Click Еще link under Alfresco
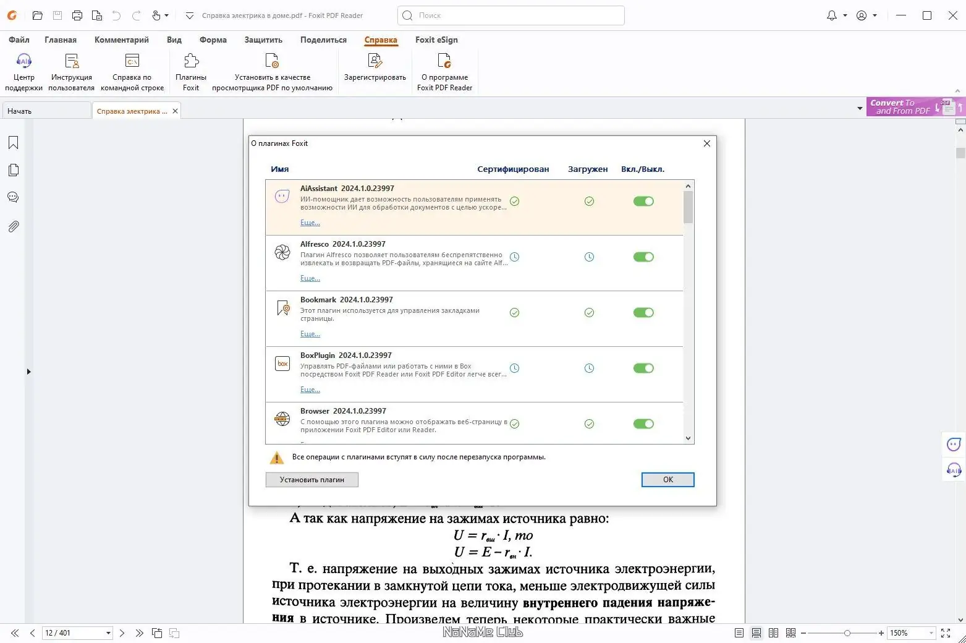 (x=310, y=278)
